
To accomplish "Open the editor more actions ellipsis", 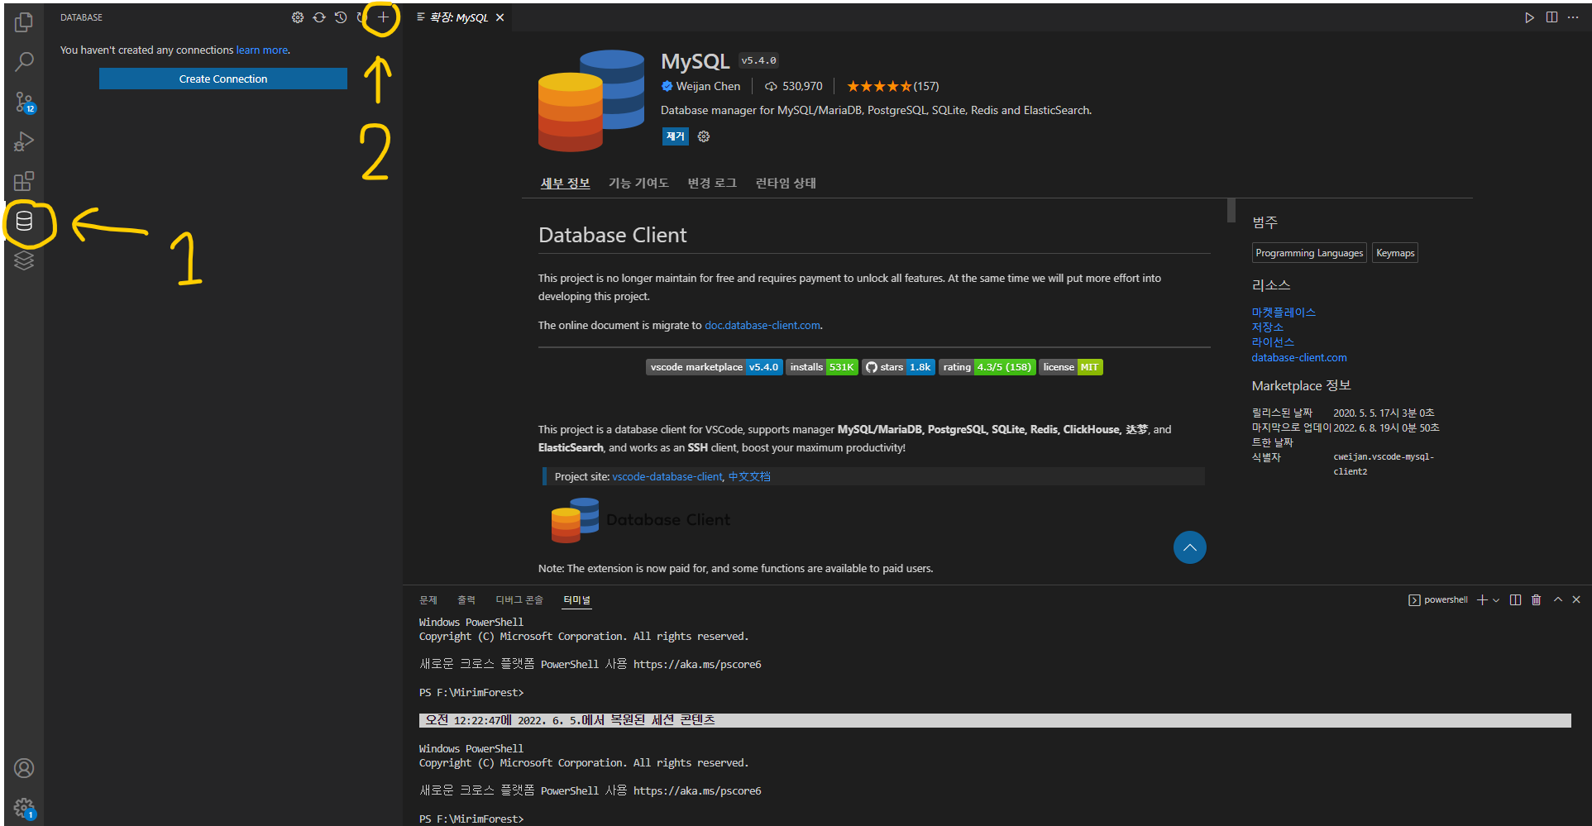I will click(x=1573, y=17).
